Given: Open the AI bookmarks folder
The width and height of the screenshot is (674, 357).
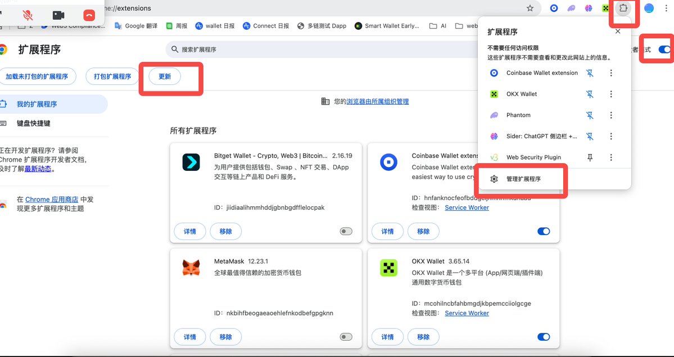Looking at the screenshot, I should tap(438, 26).
